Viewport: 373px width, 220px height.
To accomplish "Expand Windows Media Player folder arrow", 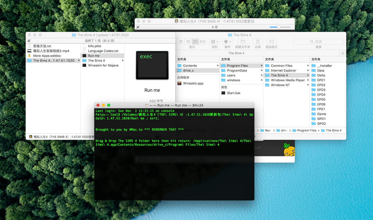I will coord(308,80).
